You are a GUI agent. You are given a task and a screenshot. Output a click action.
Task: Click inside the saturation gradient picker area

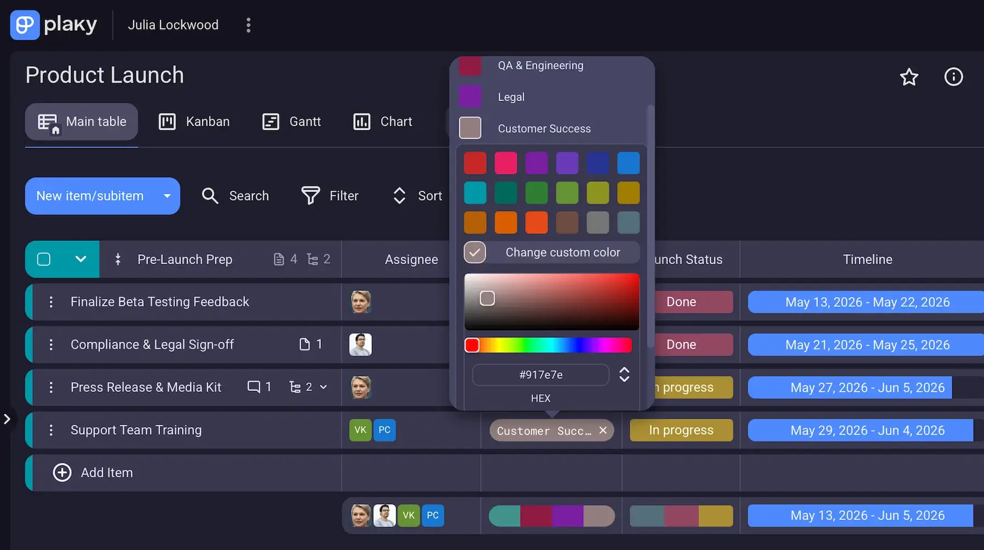click(552, 302)
